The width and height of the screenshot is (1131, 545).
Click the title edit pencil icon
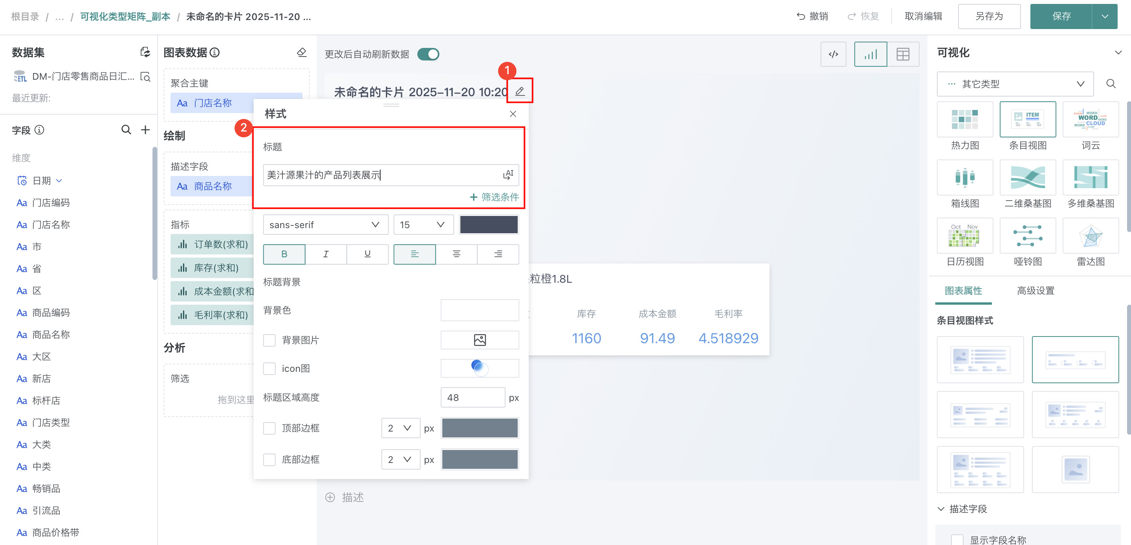520,91
